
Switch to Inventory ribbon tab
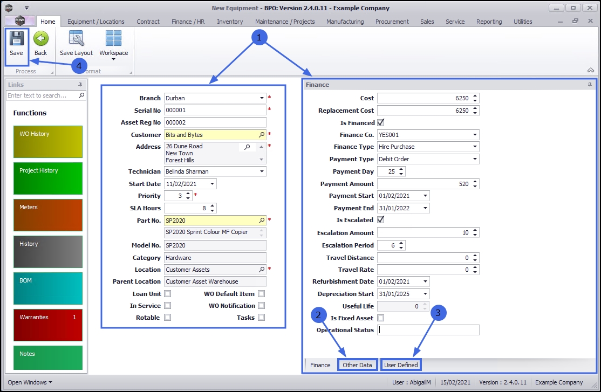pos(230,22)
